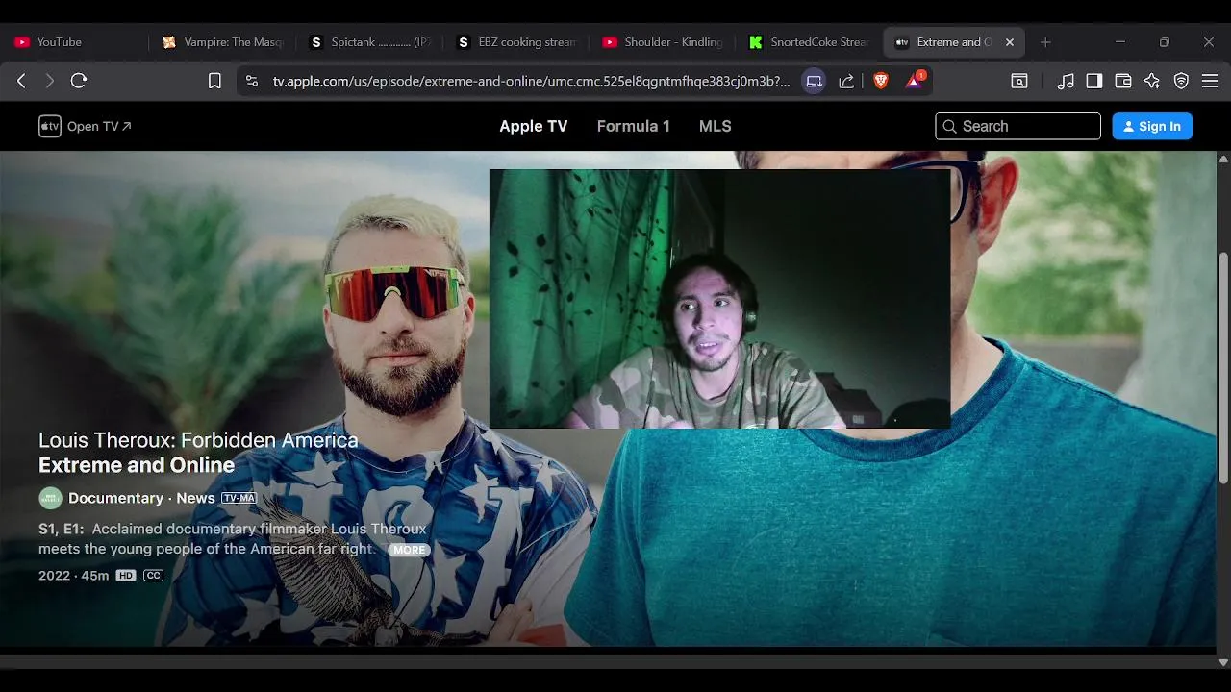
Task: Click the blue Sign In button
Action: 1152,126
